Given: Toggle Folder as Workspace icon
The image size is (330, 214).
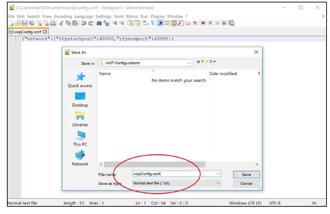Looking at the screenshot, I should 188,23.
